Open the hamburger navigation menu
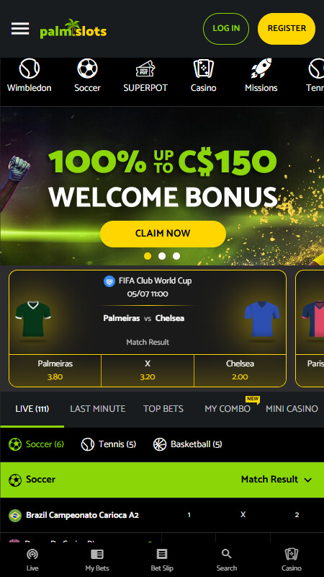This screenshot has width=324, height=577. pyautogui.click(x=20, y=29)
